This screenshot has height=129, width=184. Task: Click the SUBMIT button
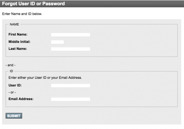[14, 116]
